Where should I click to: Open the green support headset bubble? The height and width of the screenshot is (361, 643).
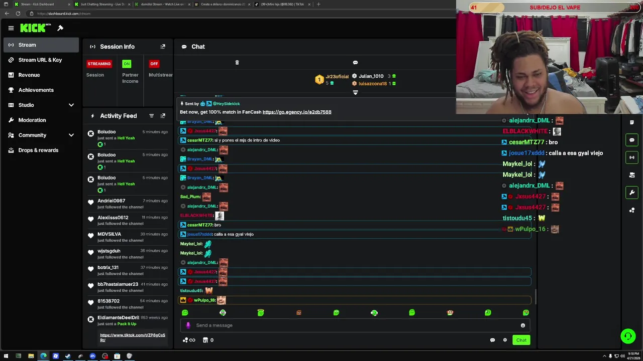[x=628, y=336]
